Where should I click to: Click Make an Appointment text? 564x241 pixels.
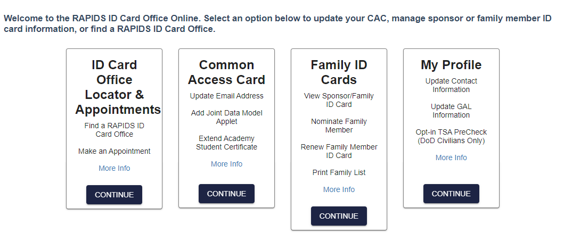click(x=114, y=151)
